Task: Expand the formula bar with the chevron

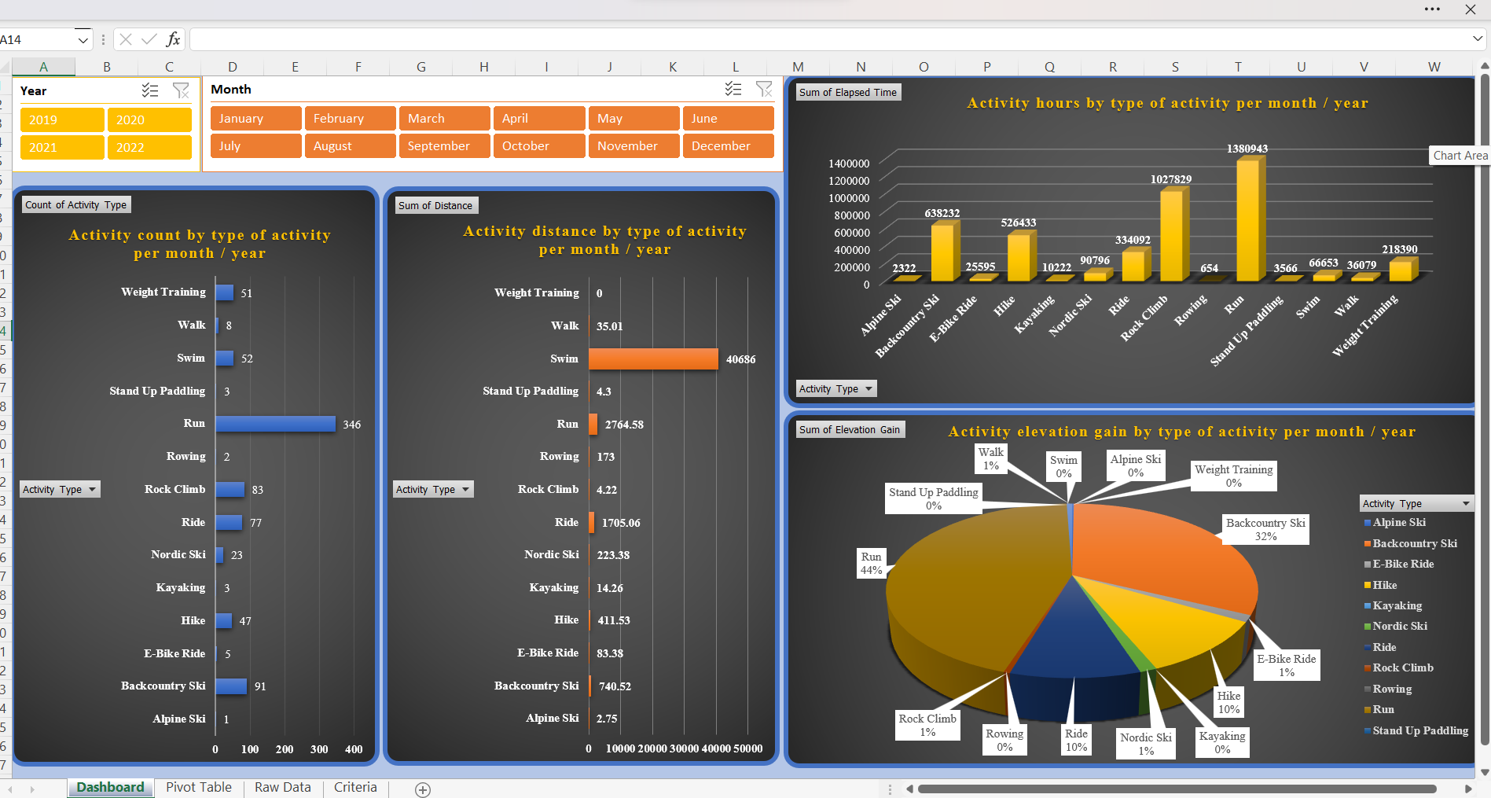Action: pos(1478,39)
